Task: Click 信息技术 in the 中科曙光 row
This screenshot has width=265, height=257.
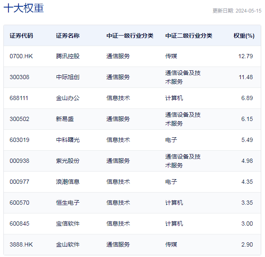Action: pos(118,140)
